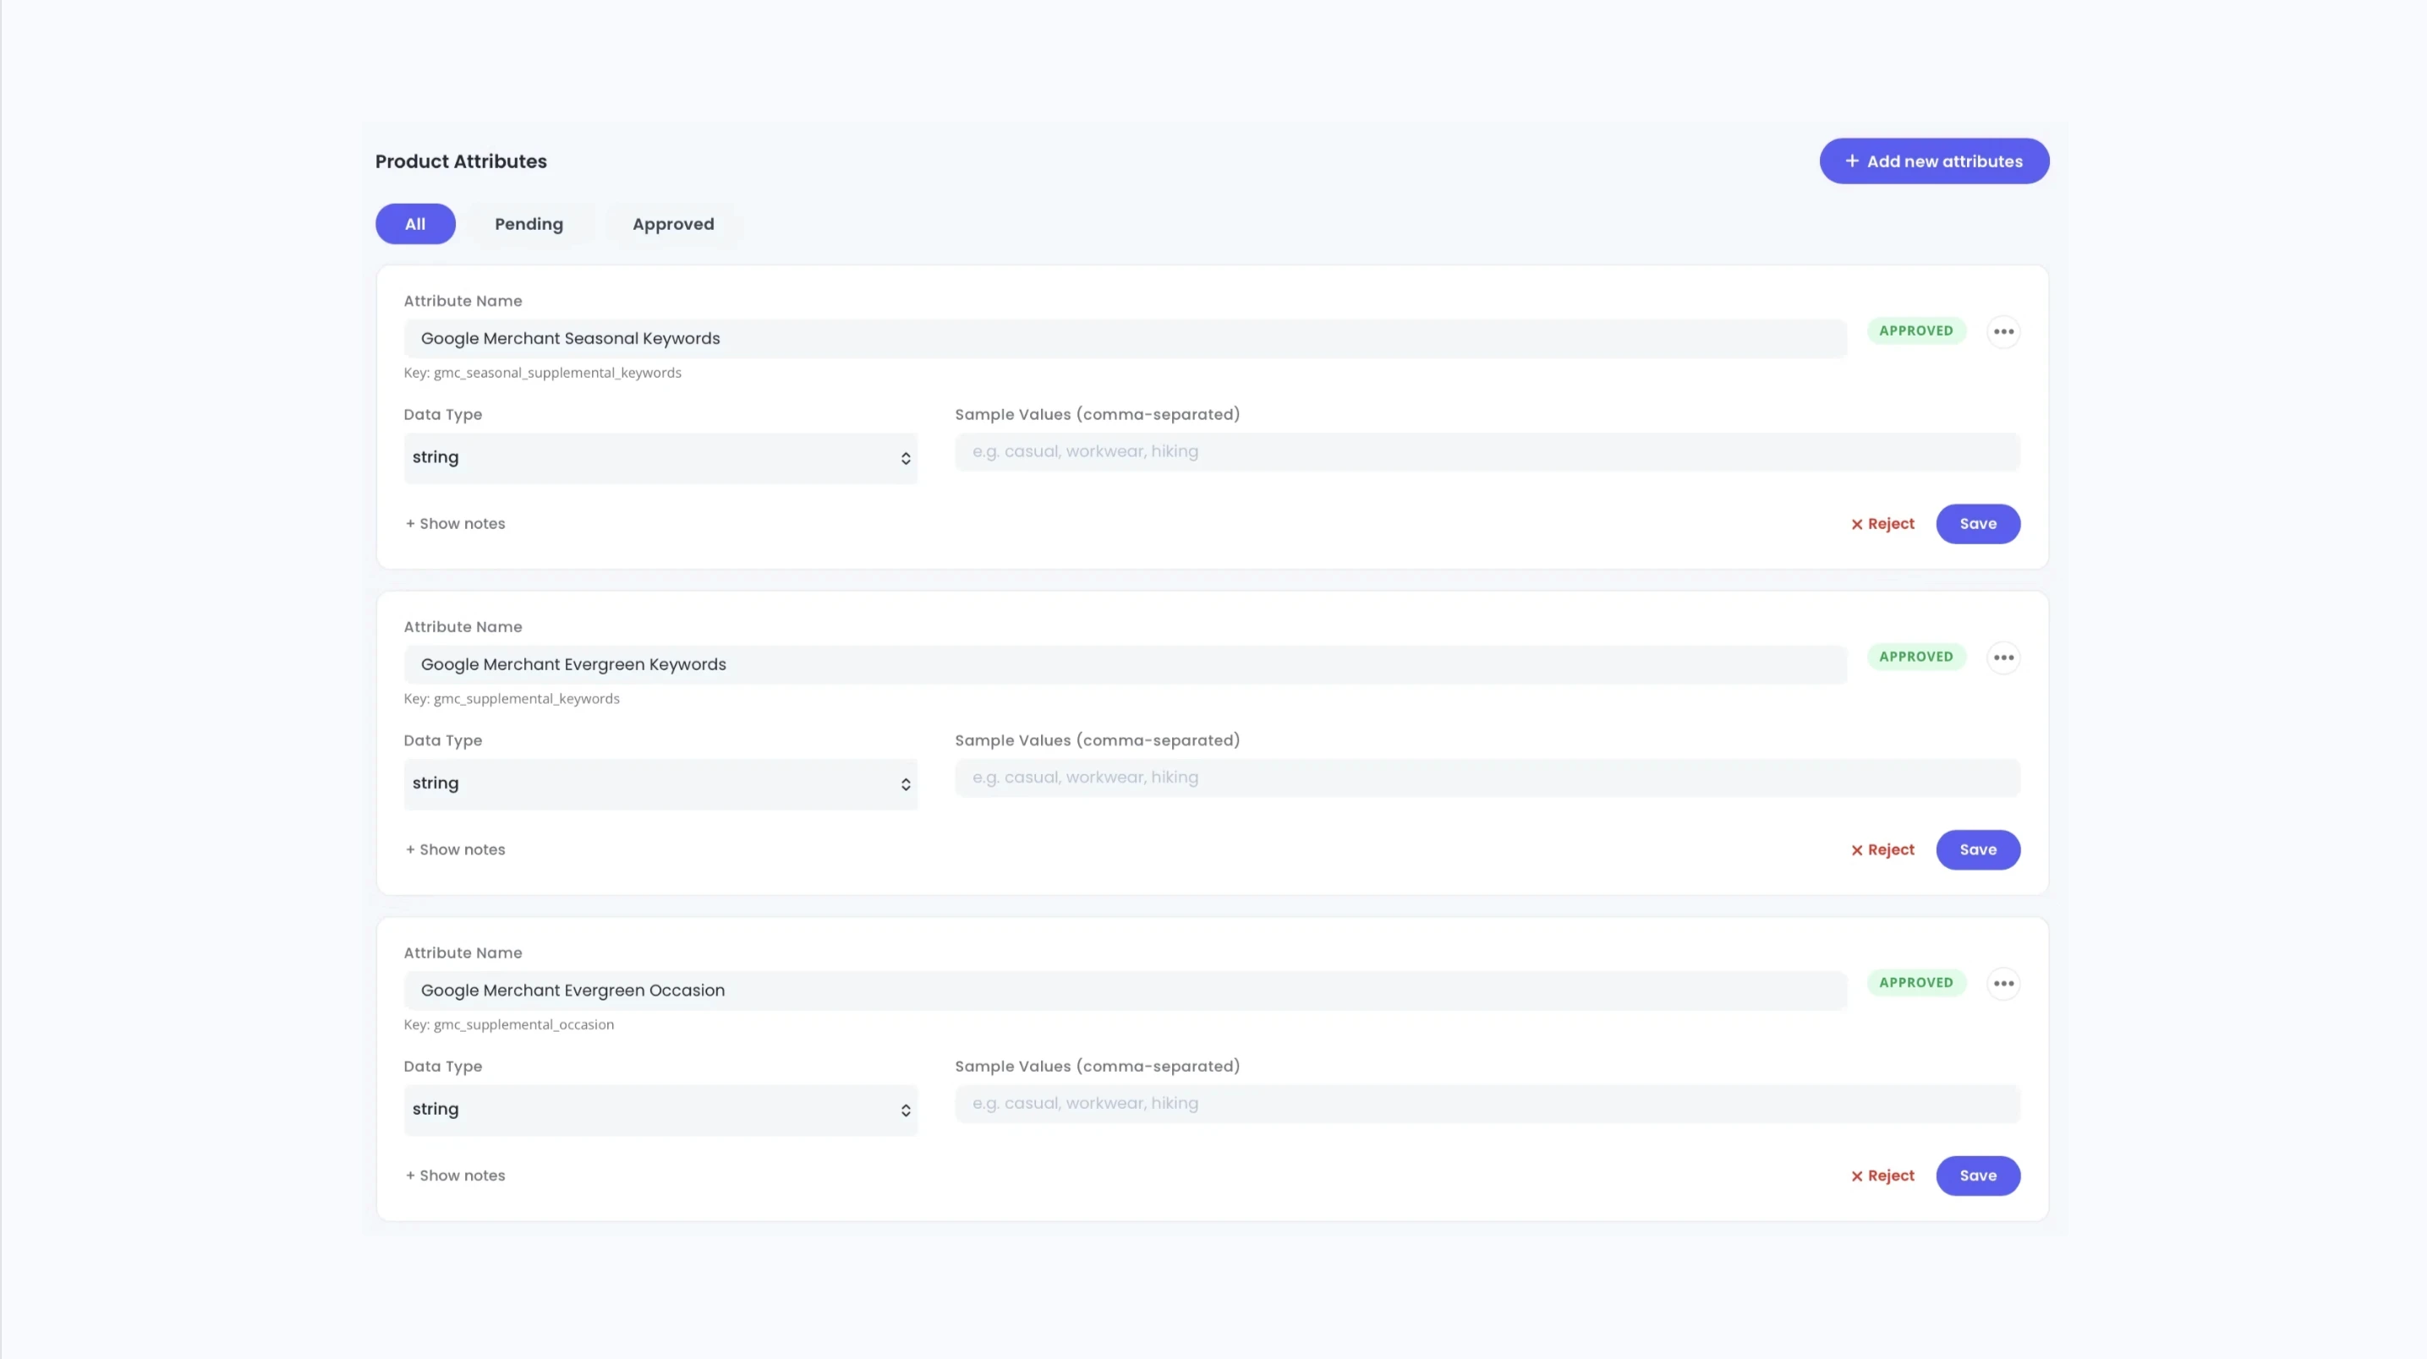
Task: Open Data Type dropdown for Seasonal Keywords
Action: pyautogui.click(x=660, y=458)
